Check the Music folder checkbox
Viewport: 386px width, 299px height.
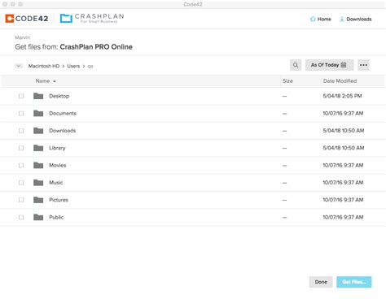21,183
